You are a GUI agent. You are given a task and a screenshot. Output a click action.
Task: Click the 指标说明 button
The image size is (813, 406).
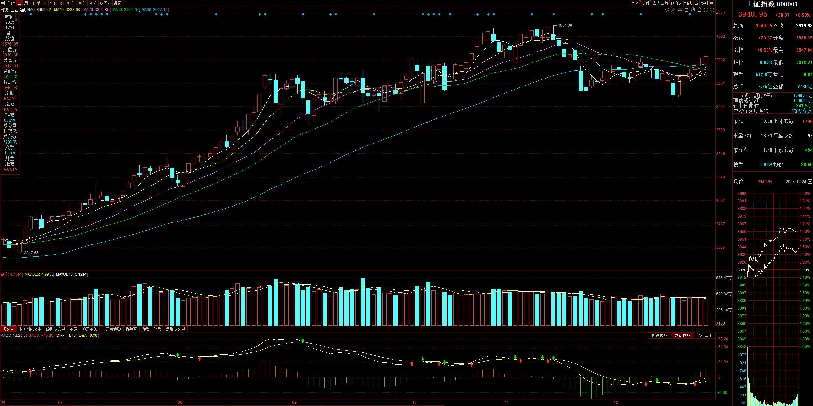pos(704,336)
